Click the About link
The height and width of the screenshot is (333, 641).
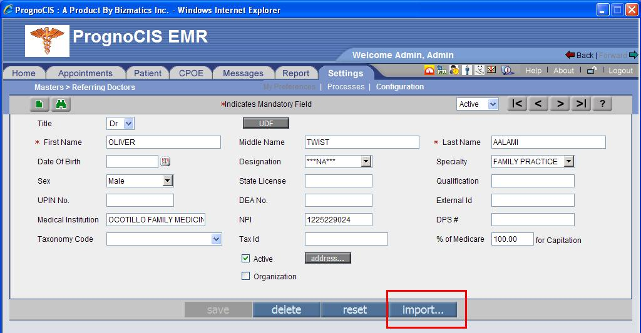point(564,71)
